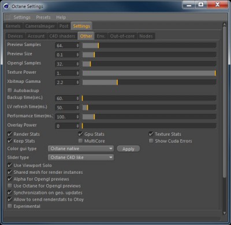Open the Help menu
The width and height of the screenshot is (231, 225).
61,17
